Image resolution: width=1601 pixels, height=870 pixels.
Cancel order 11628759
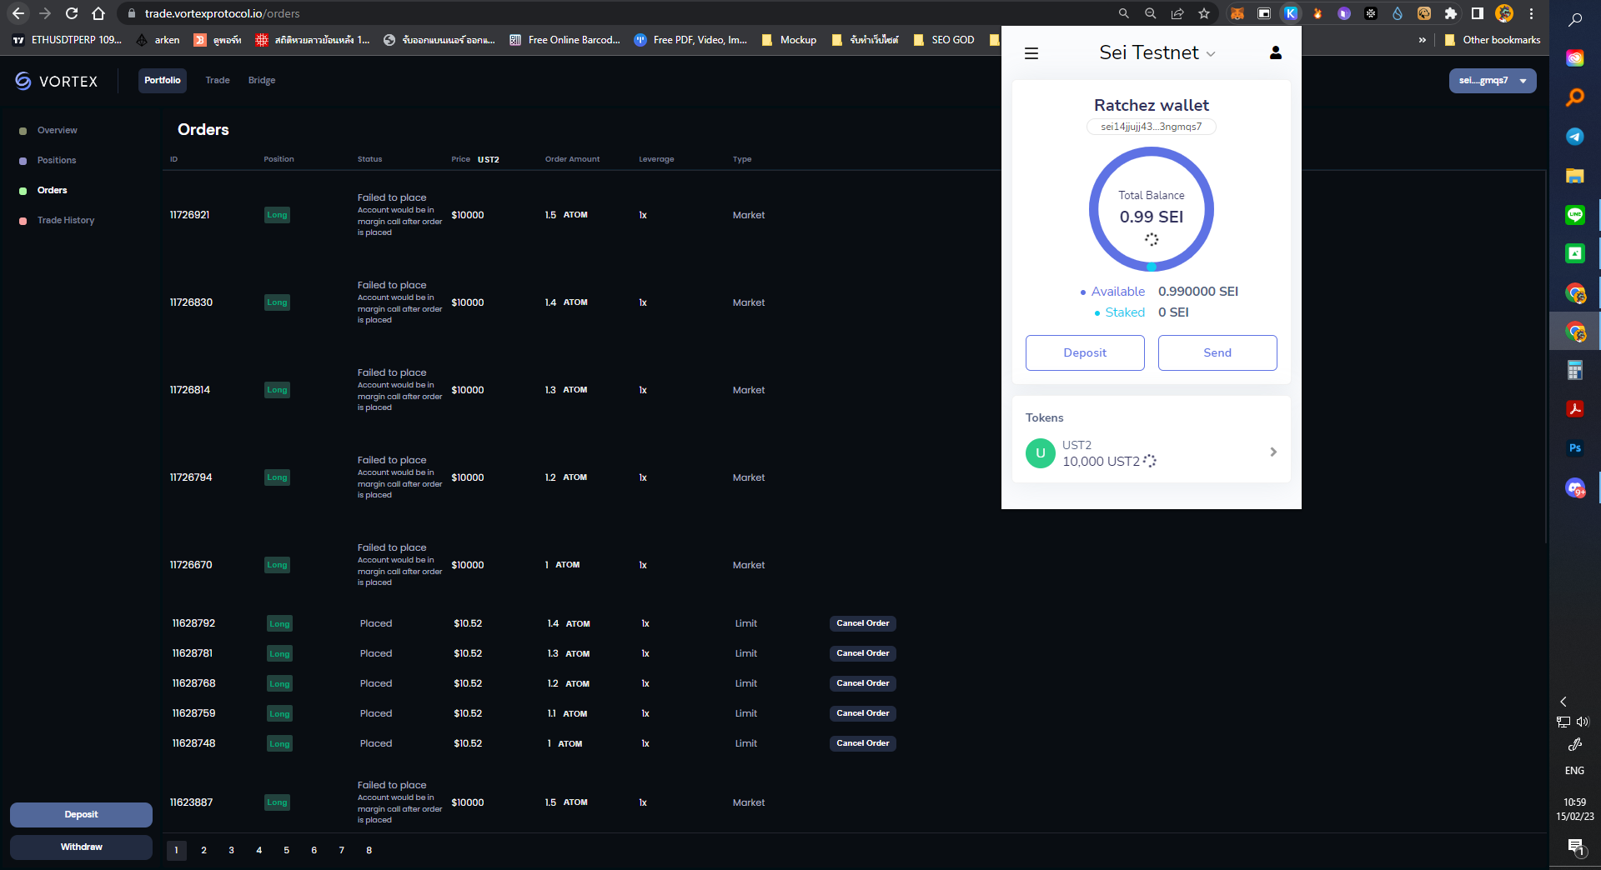click(x=863, y=713)
